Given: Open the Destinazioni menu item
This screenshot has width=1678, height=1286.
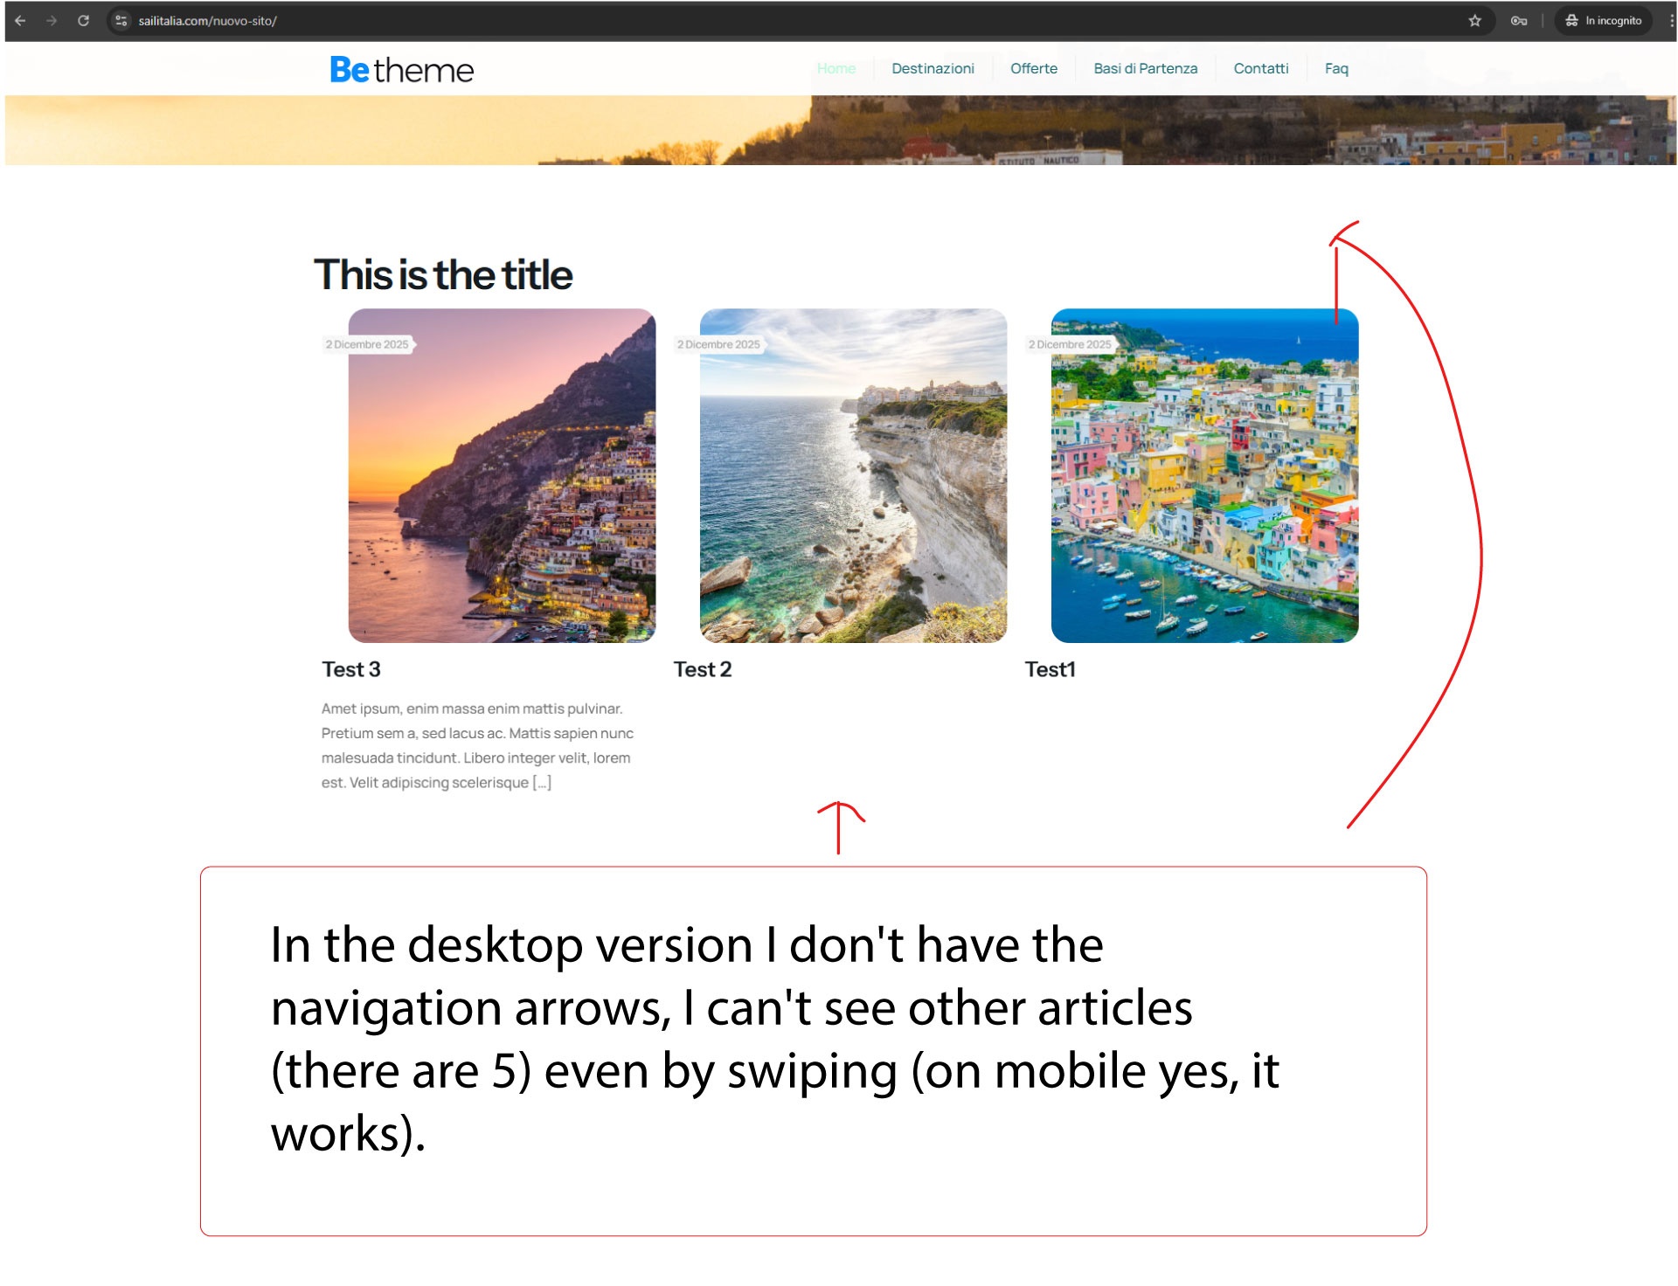Looking at the screenshot, I should (933, 68).
